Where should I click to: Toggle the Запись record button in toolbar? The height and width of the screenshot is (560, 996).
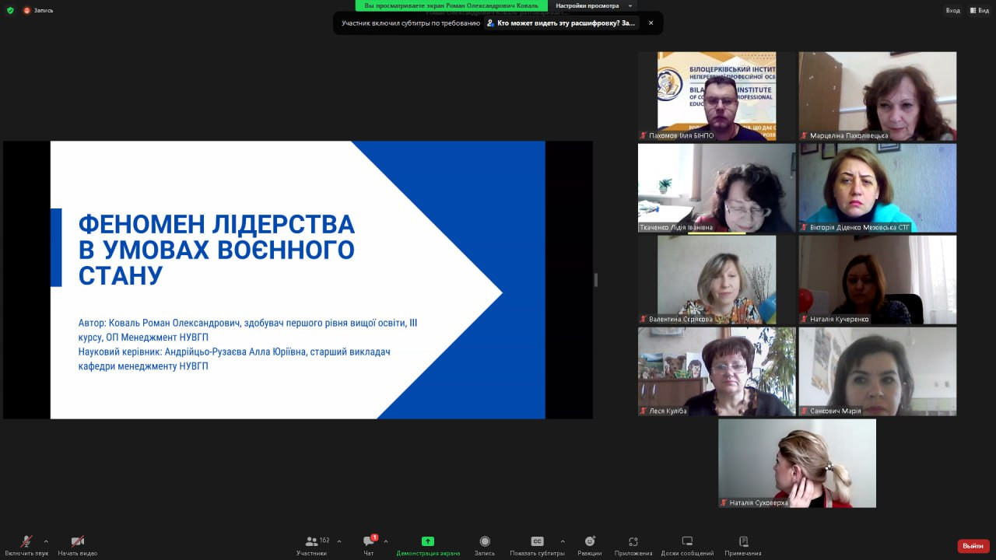[485, 545]
